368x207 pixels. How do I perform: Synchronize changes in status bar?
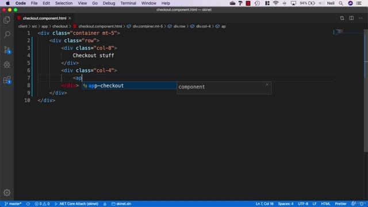coord(28,204)
